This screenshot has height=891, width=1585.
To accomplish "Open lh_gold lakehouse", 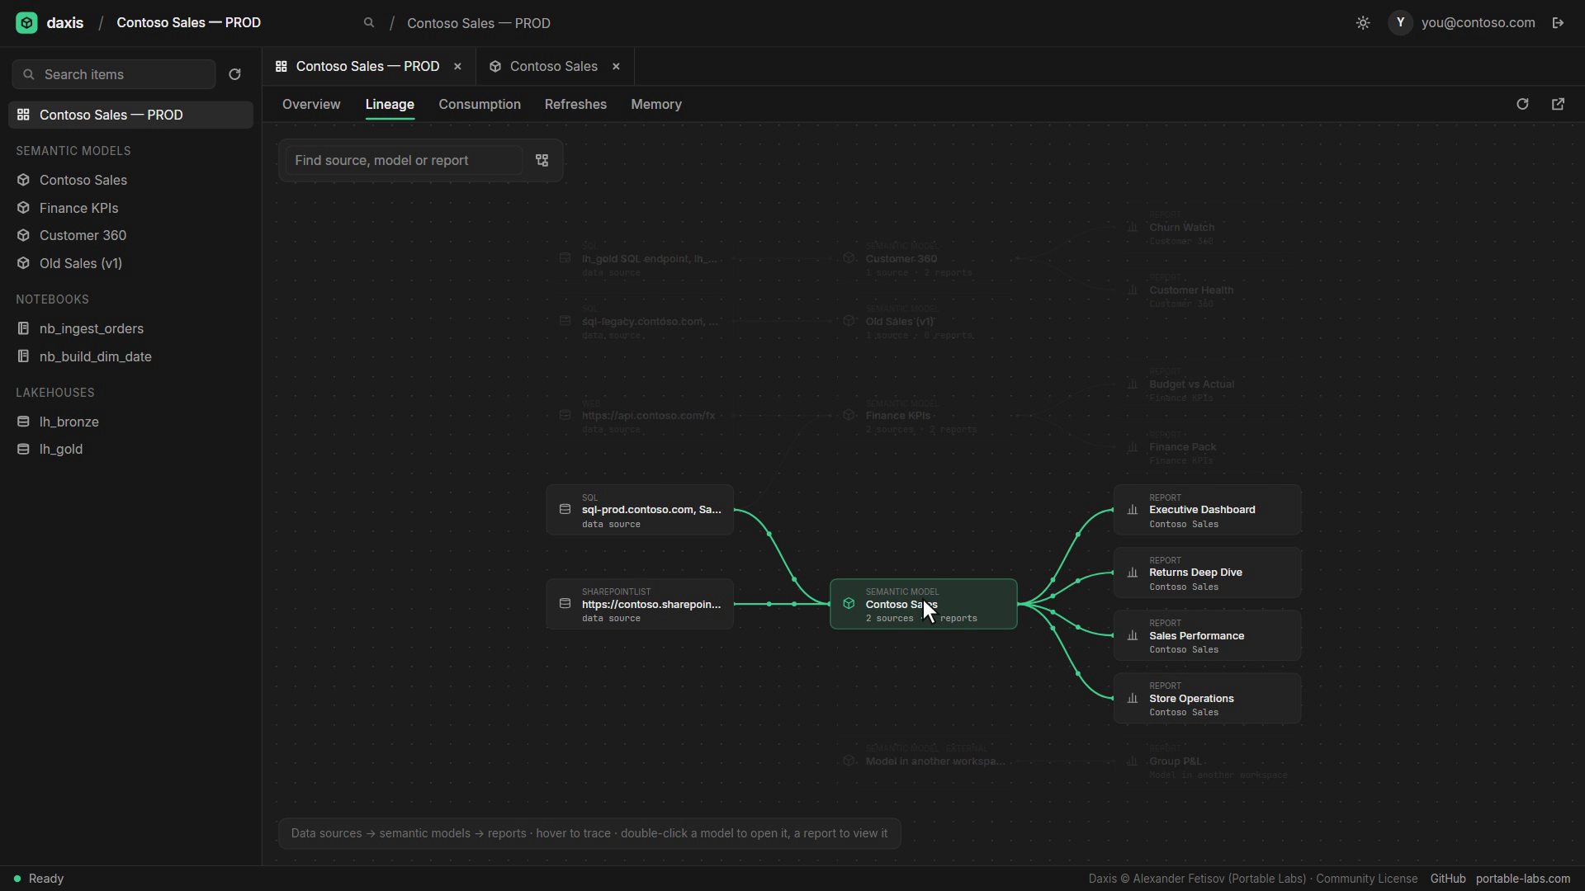I will coord(130,449).
